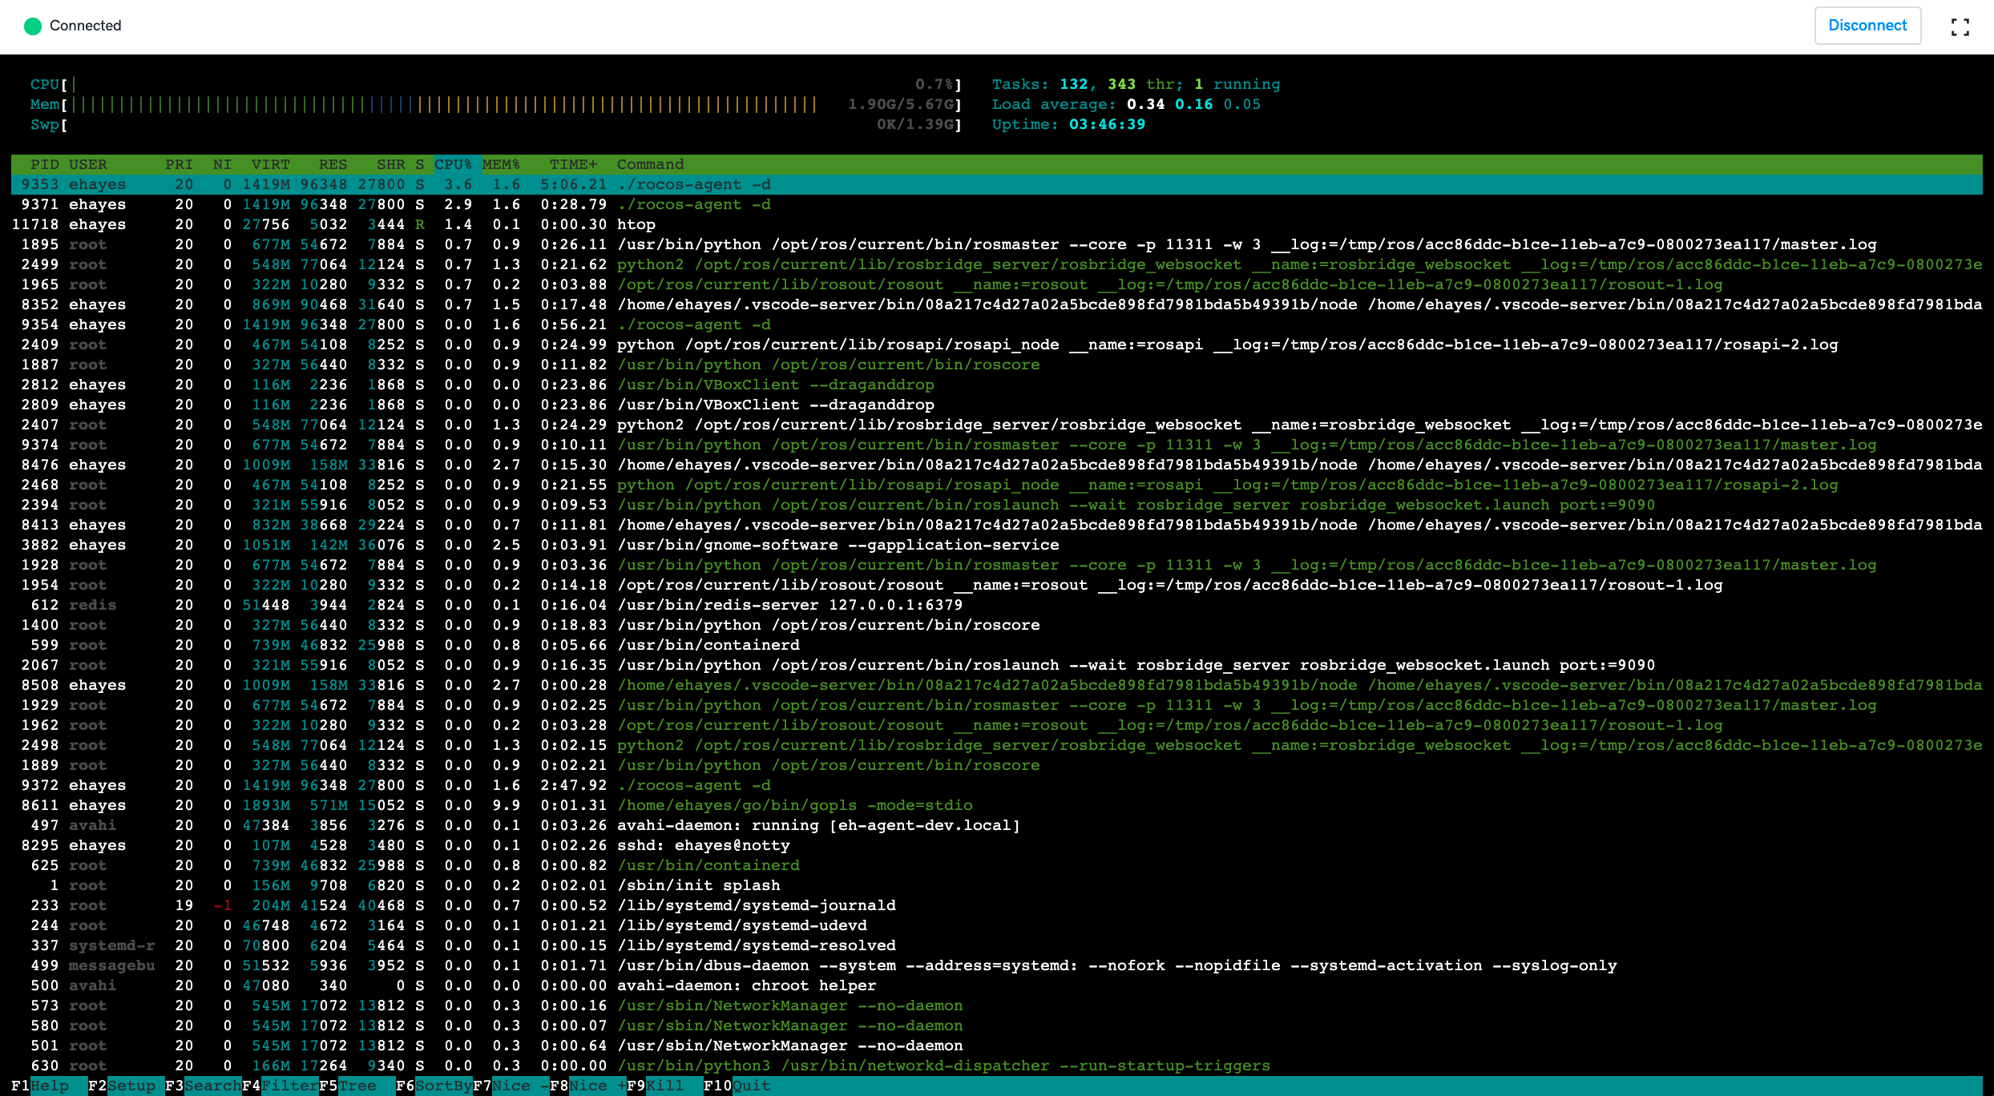Screen dimensions: 1994x1096
Task: Sort by the PID column header
Action: click(x=44, y=164)
